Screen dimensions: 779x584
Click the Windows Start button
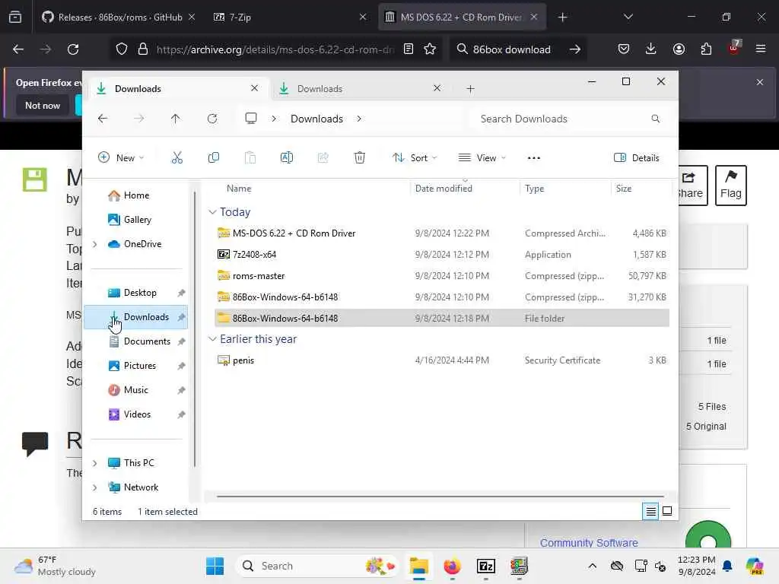click(x=215, y=566)
